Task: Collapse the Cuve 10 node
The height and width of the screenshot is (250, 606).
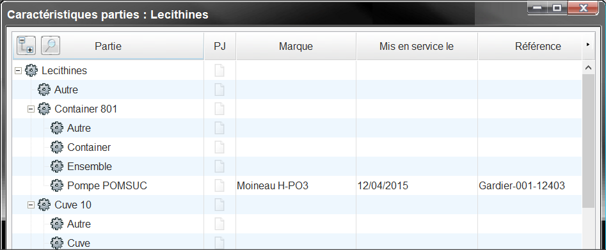Action: pyautogui.click(x=31, y=205)
